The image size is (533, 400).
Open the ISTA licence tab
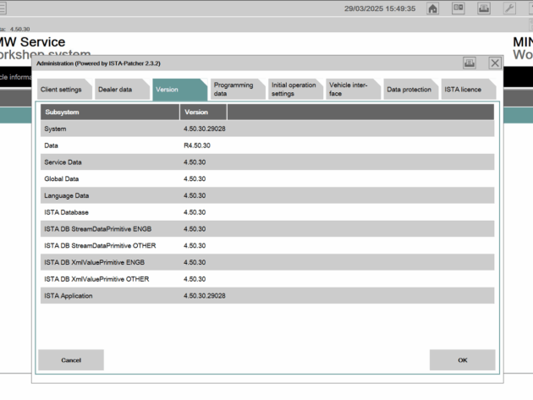point(469,90)
